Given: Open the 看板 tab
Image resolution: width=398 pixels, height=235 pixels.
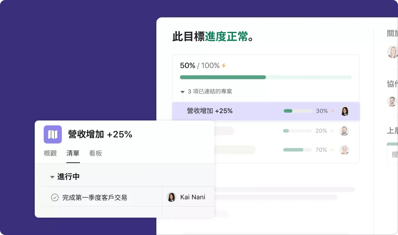Looking at the screenshot, I should (96, 153).
